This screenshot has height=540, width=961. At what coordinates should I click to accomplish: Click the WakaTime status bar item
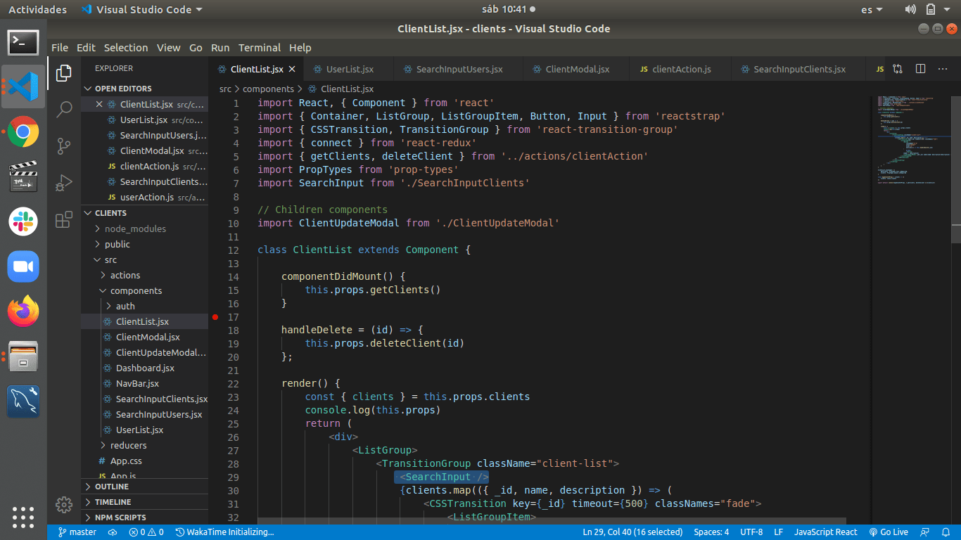(x=224, y=532)
